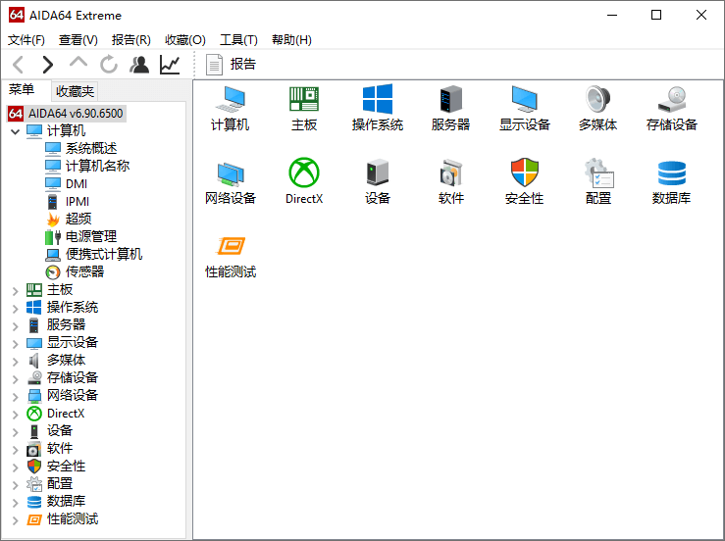Screen dimensions: 725x541
Task: Select 主板 row label in the tree
Action: point(60,290)
